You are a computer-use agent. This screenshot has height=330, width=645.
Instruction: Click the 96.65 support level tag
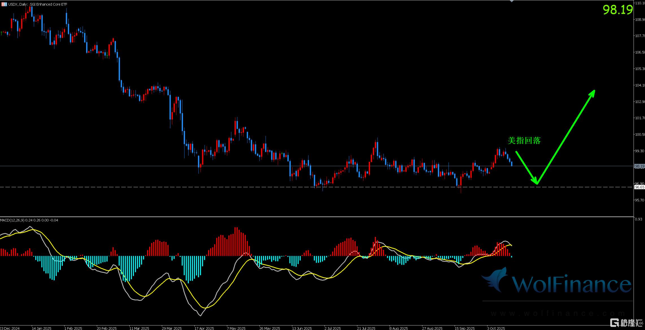(x=639, y=187)
